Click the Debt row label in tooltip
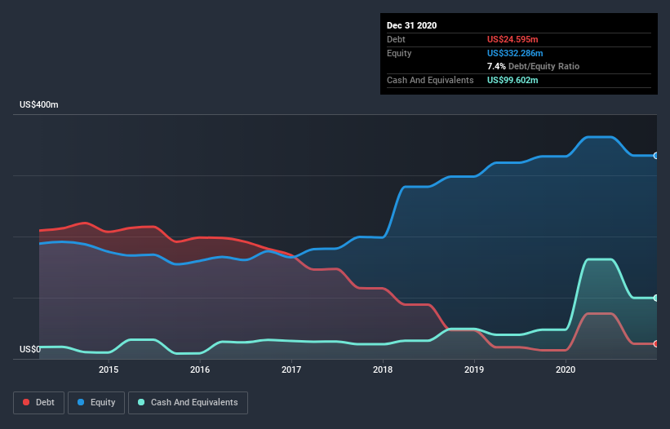Screen dimensions: 670x429 396,39
